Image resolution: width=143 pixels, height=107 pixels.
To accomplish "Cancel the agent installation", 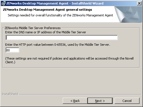I will pos(127,101).
